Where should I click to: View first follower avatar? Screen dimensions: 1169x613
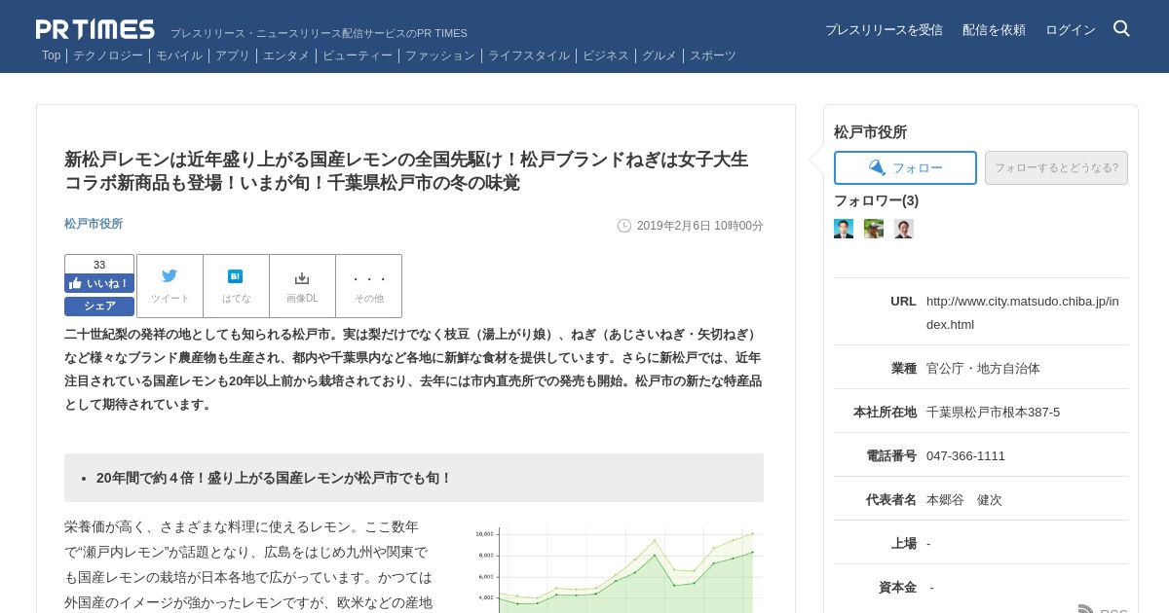[x=844, y=229]
